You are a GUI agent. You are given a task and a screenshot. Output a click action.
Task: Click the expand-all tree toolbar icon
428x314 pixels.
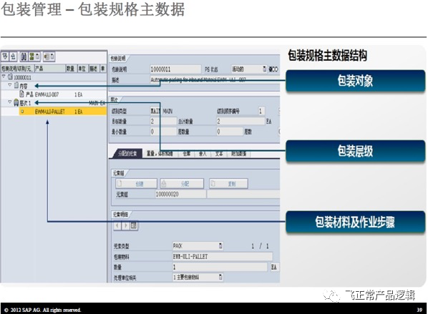(5, 57)
